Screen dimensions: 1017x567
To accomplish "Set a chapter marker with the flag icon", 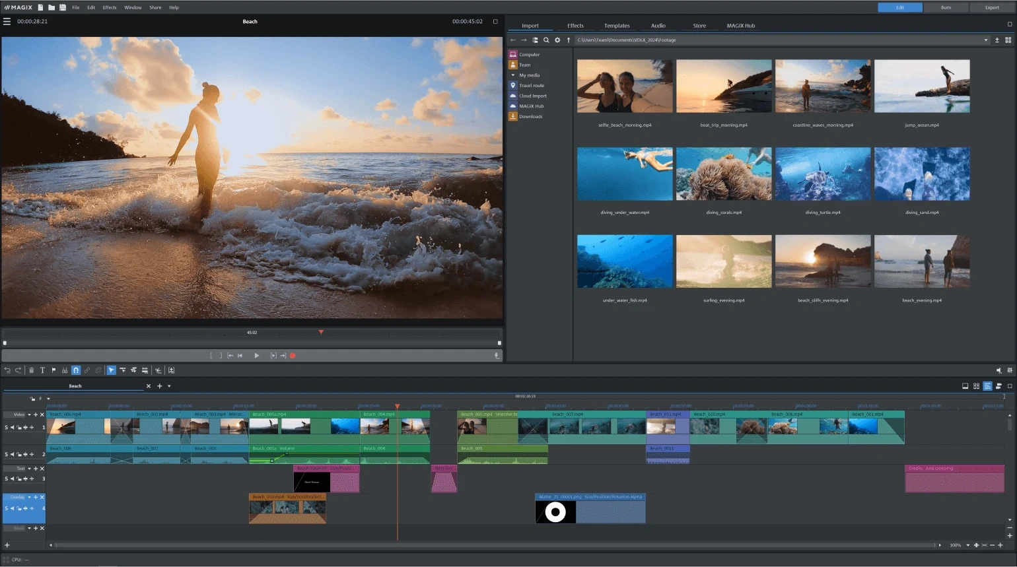I will (53, 371).
